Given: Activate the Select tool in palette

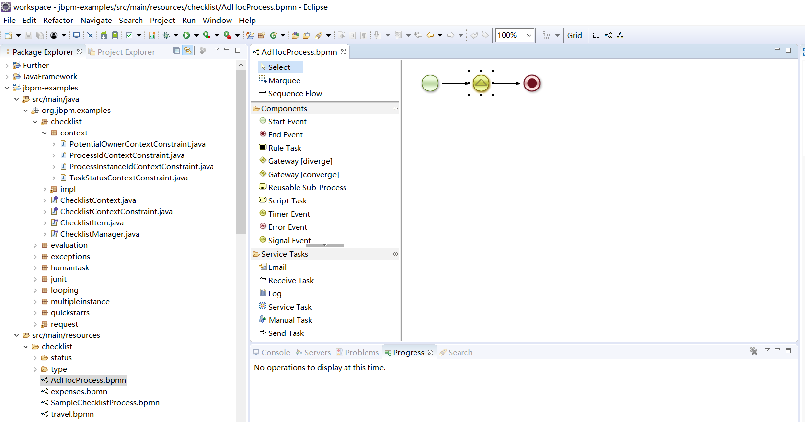Looking at the screenshot, I should (x=280, y=67).
